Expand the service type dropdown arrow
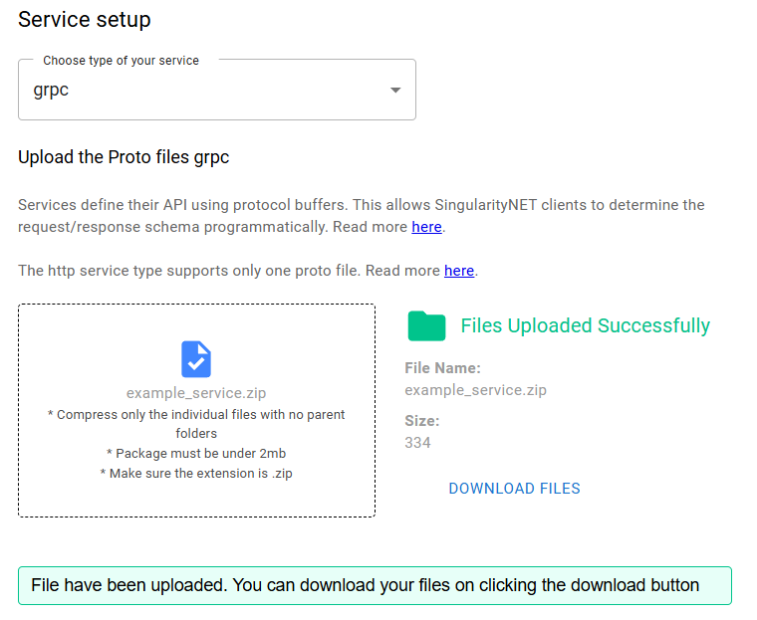 point(395,91)
